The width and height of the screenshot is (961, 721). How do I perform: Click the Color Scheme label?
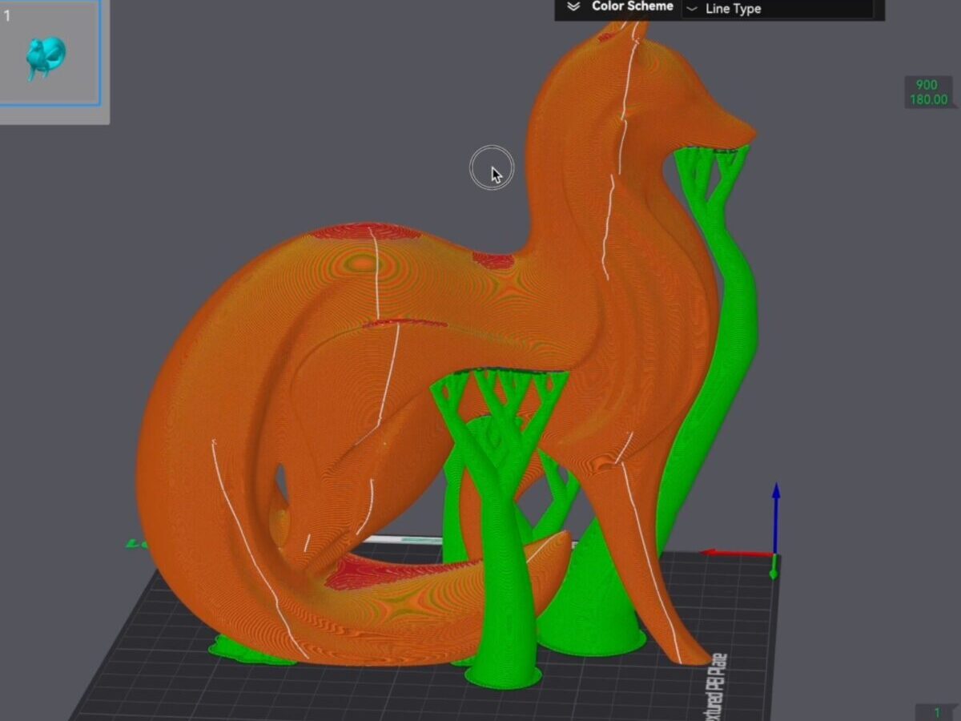[632, 6]
